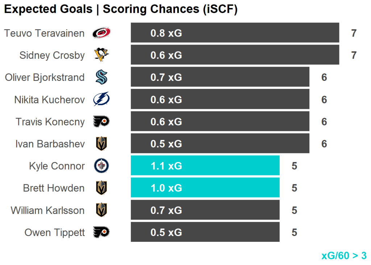
Task: Click Brett Howden's teal 1.0 xG bar
Action: pos(205,188)
